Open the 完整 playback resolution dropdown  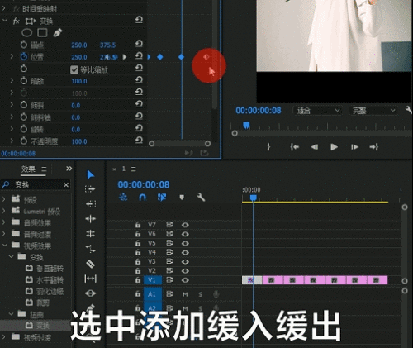click(373, 111)
